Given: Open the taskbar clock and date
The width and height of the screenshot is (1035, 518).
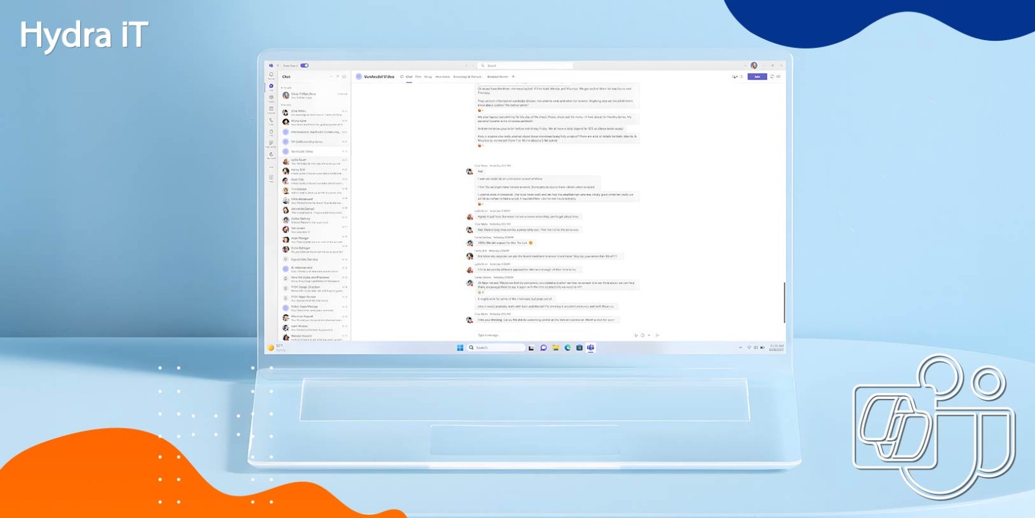Looking at the screenshot, I should coord(776,348).
